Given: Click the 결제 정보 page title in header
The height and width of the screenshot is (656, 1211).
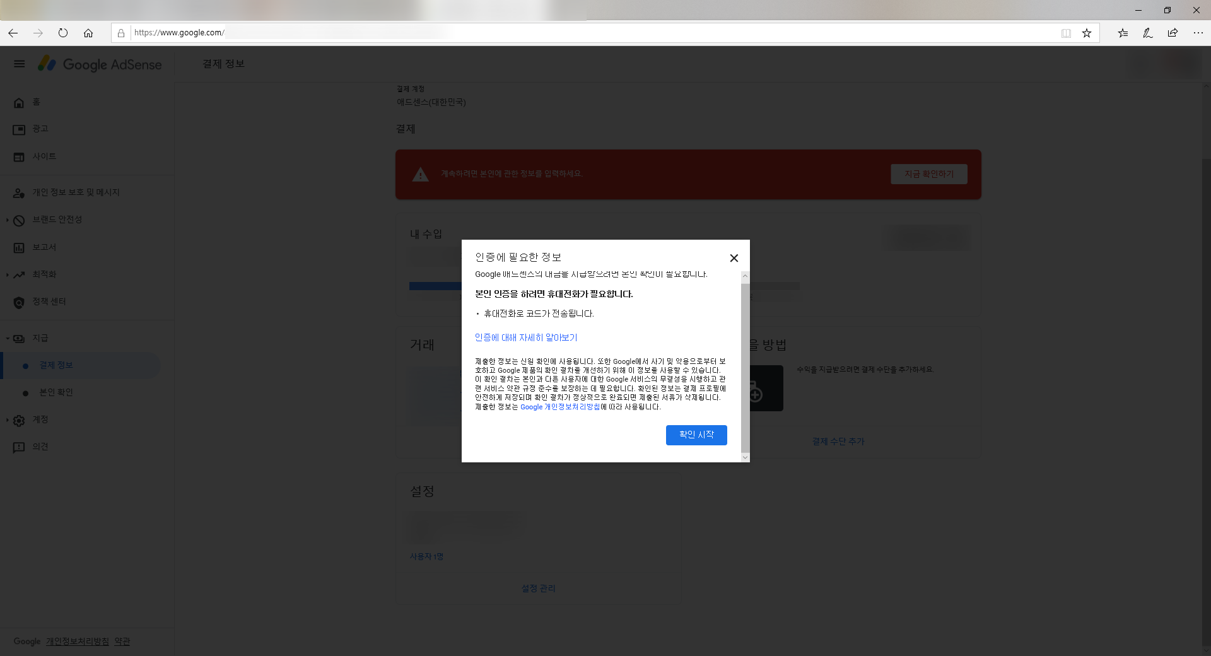Looking at the screenshot, I should coord(223,64).
